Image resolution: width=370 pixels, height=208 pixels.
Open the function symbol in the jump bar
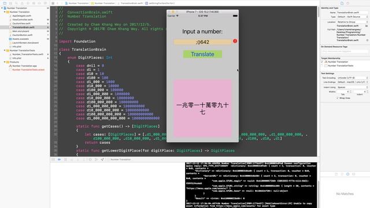160,3
